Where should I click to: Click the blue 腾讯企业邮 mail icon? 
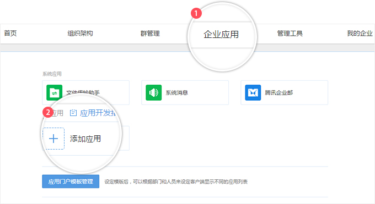pyautogui.click(x=253, y=92)
